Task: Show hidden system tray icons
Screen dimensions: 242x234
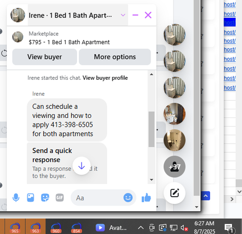Action: point(141,228)
